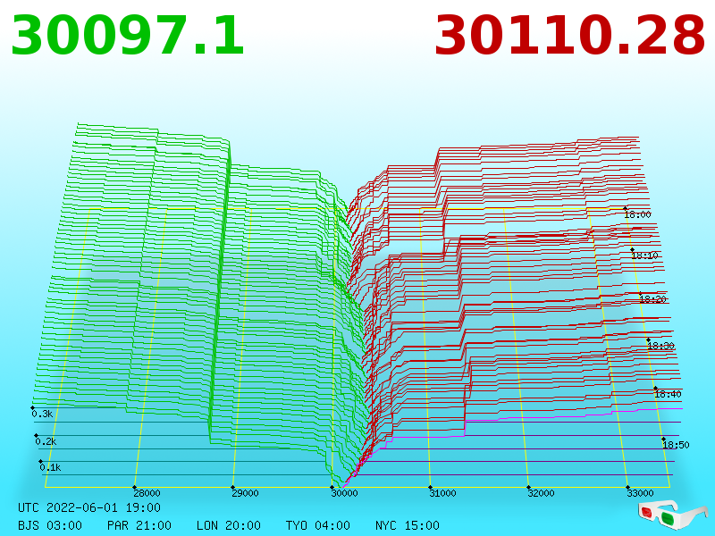Click the green bid price 30097.1
Viewport: 715px width, 536px height.
[128, 36]
